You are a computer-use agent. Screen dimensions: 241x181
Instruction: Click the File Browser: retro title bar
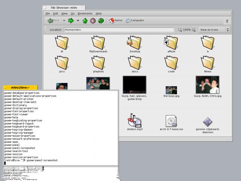pos(64,8)
